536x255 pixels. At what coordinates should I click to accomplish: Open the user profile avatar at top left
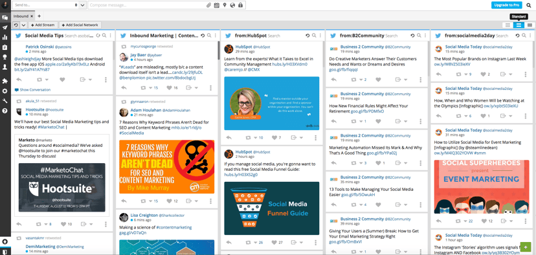[5, 5]
